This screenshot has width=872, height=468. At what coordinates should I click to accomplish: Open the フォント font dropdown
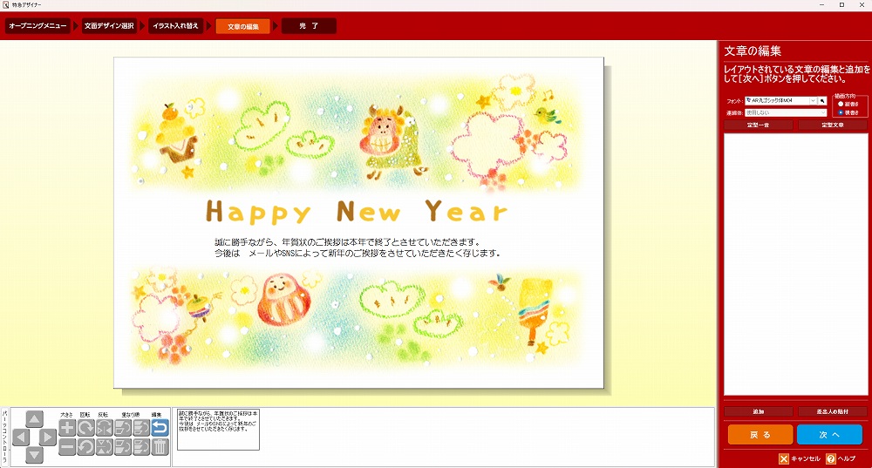click(x=813, y=101)
